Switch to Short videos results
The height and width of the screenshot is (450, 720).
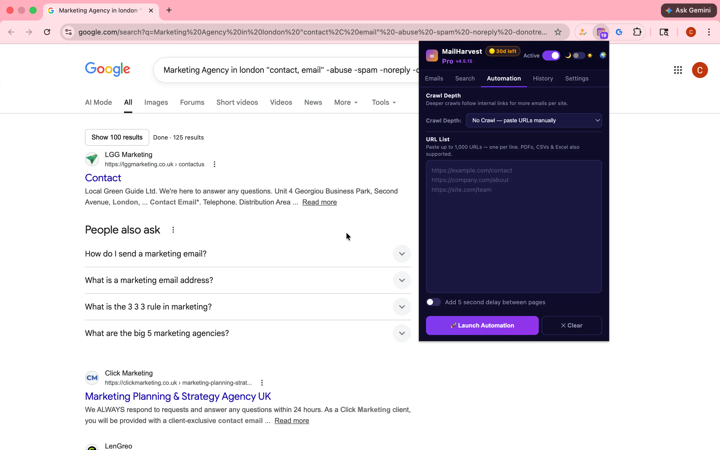(x=237, y=102)
